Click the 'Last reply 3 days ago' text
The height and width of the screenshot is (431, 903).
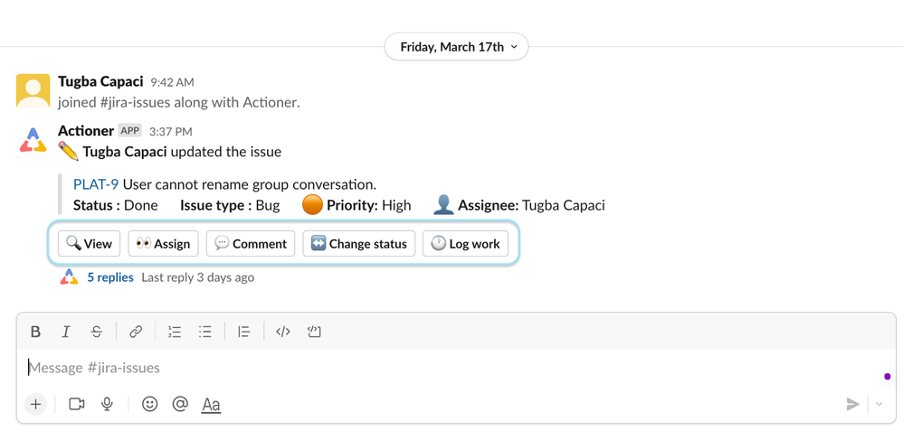(197, 277)
